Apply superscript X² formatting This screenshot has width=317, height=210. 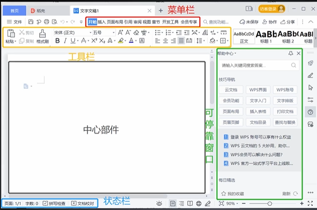(94, 41)
